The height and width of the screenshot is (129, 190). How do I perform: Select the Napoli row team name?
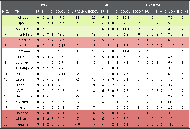point(21,23)
